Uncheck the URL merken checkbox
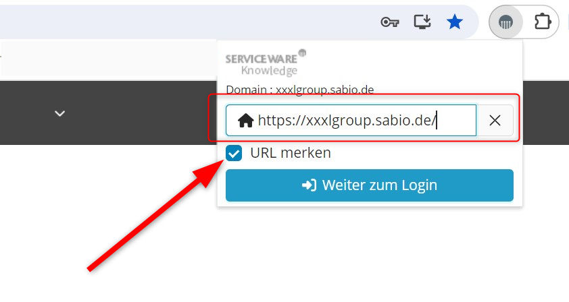The image size is (569, 302). coord(234,154)
